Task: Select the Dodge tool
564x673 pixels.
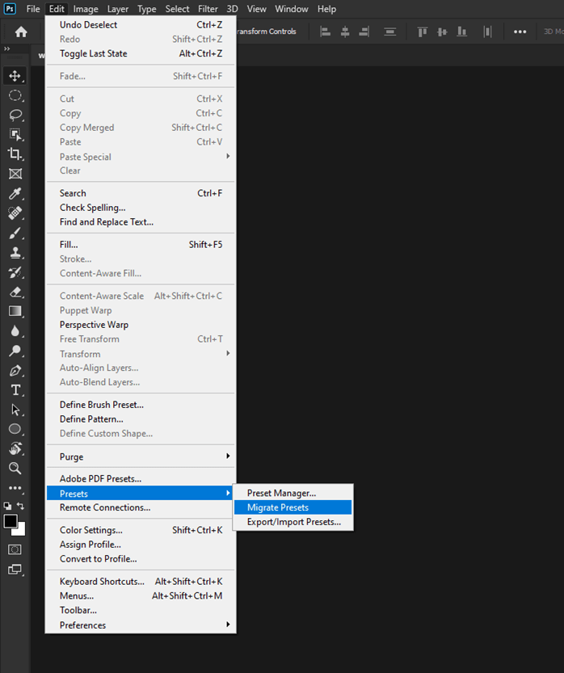Action: point(15,351)
